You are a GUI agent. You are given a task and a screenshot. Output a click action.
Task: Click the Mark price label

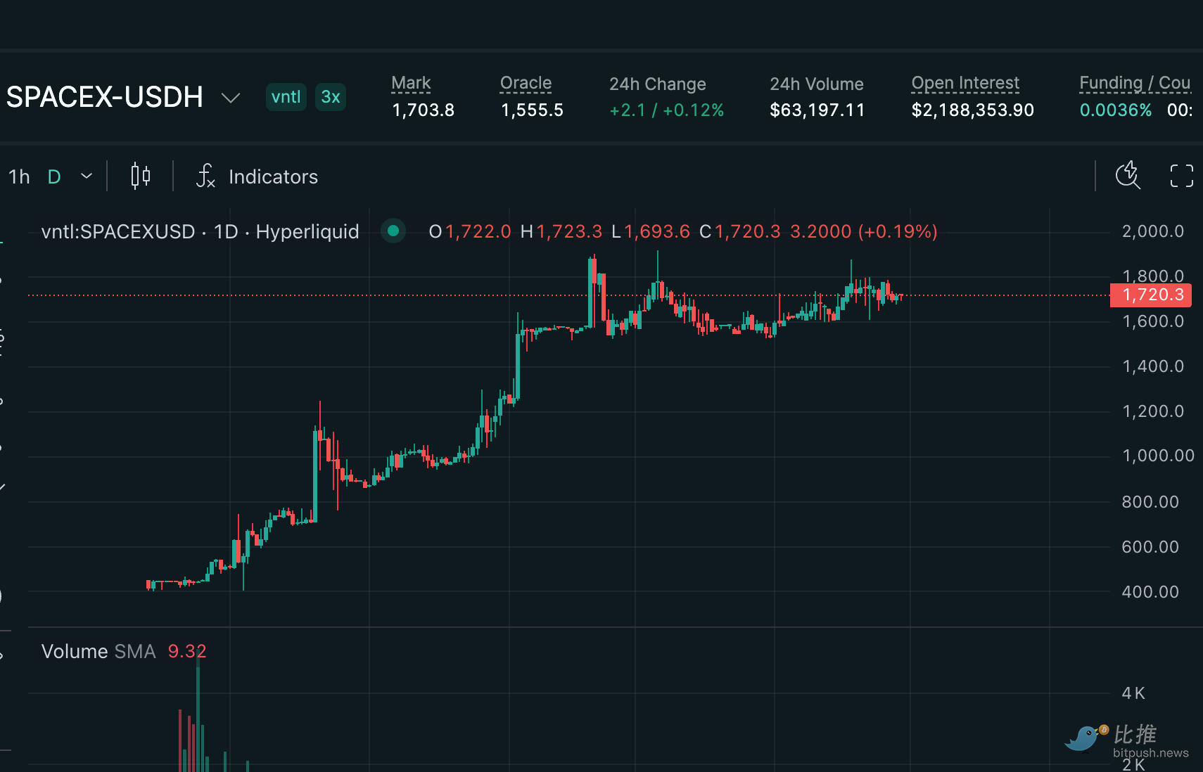pos(411,83)
